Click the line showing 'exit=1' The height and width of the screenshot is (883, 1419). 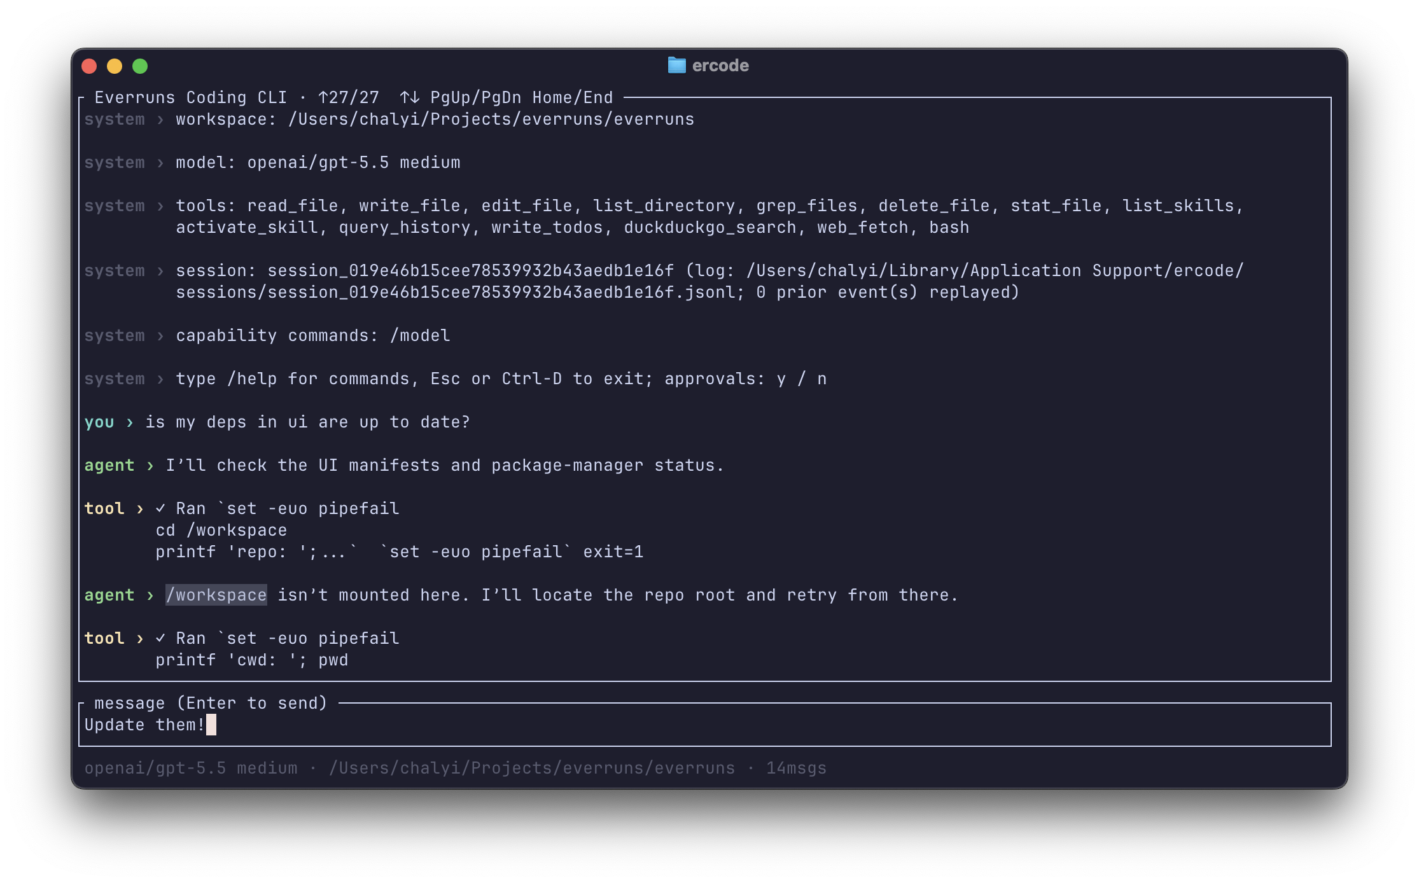(400, 552)
